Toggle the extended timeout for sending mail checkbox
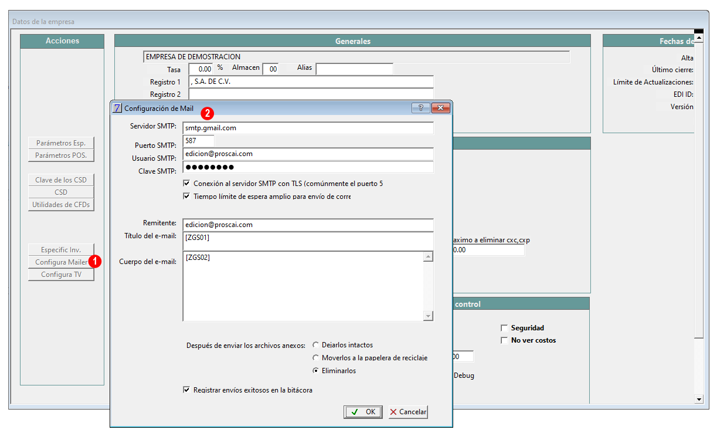The image size is (717, 433). 187,196
